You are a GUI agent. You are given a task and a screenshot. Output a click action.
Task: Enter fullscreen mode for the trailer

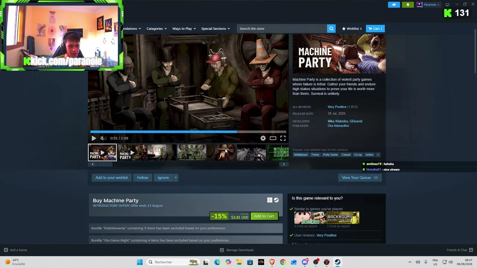coord(283,138)
